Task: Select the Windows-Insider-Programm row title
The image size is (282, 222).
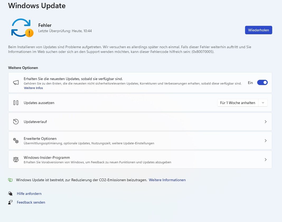Action: pyautogui.click(x=47, y=157)
